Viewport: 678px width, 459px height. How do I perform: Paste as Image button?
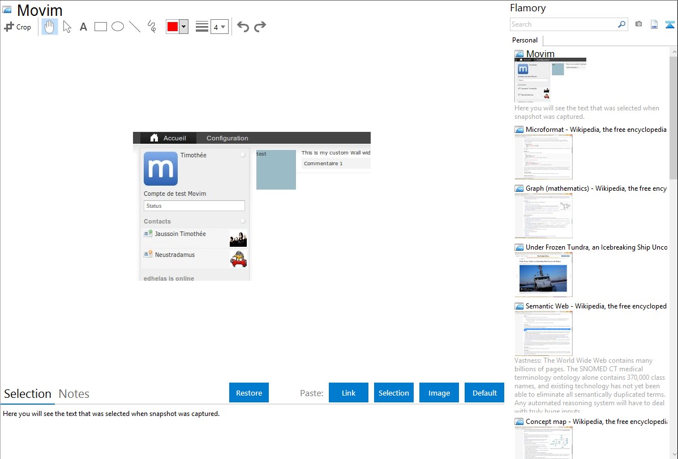point(439,393)
